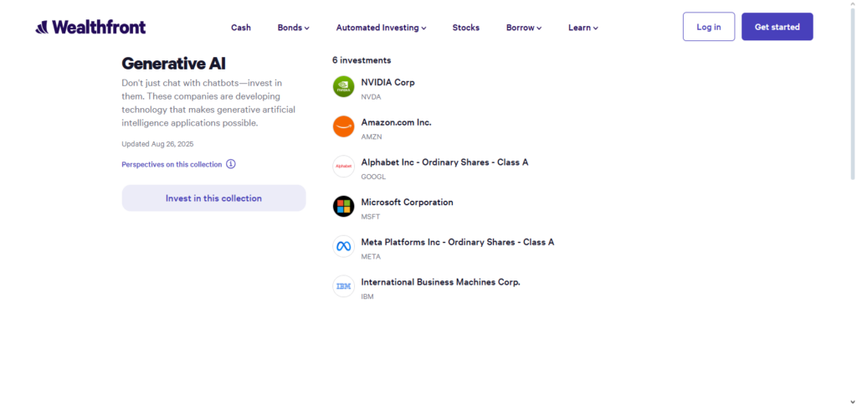Go to the Stocks page
The width and height of the screenshot is (857, 406).
(x=465, y=28)
